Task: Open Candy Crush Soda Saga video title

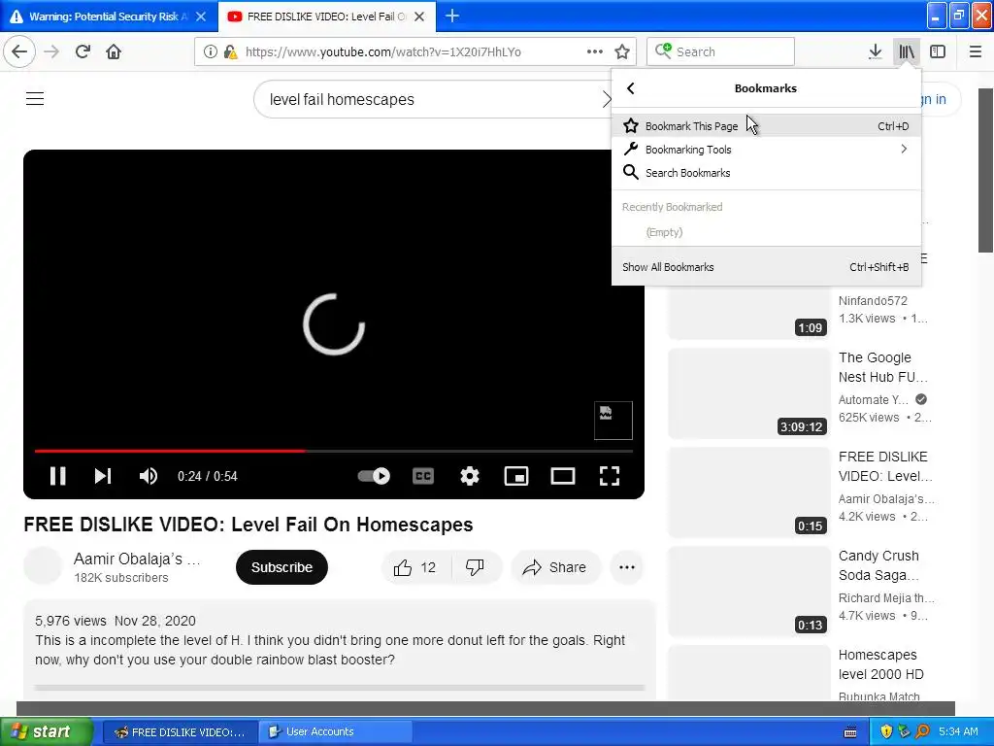Action: pyautogui.click(x=878, y=565)
